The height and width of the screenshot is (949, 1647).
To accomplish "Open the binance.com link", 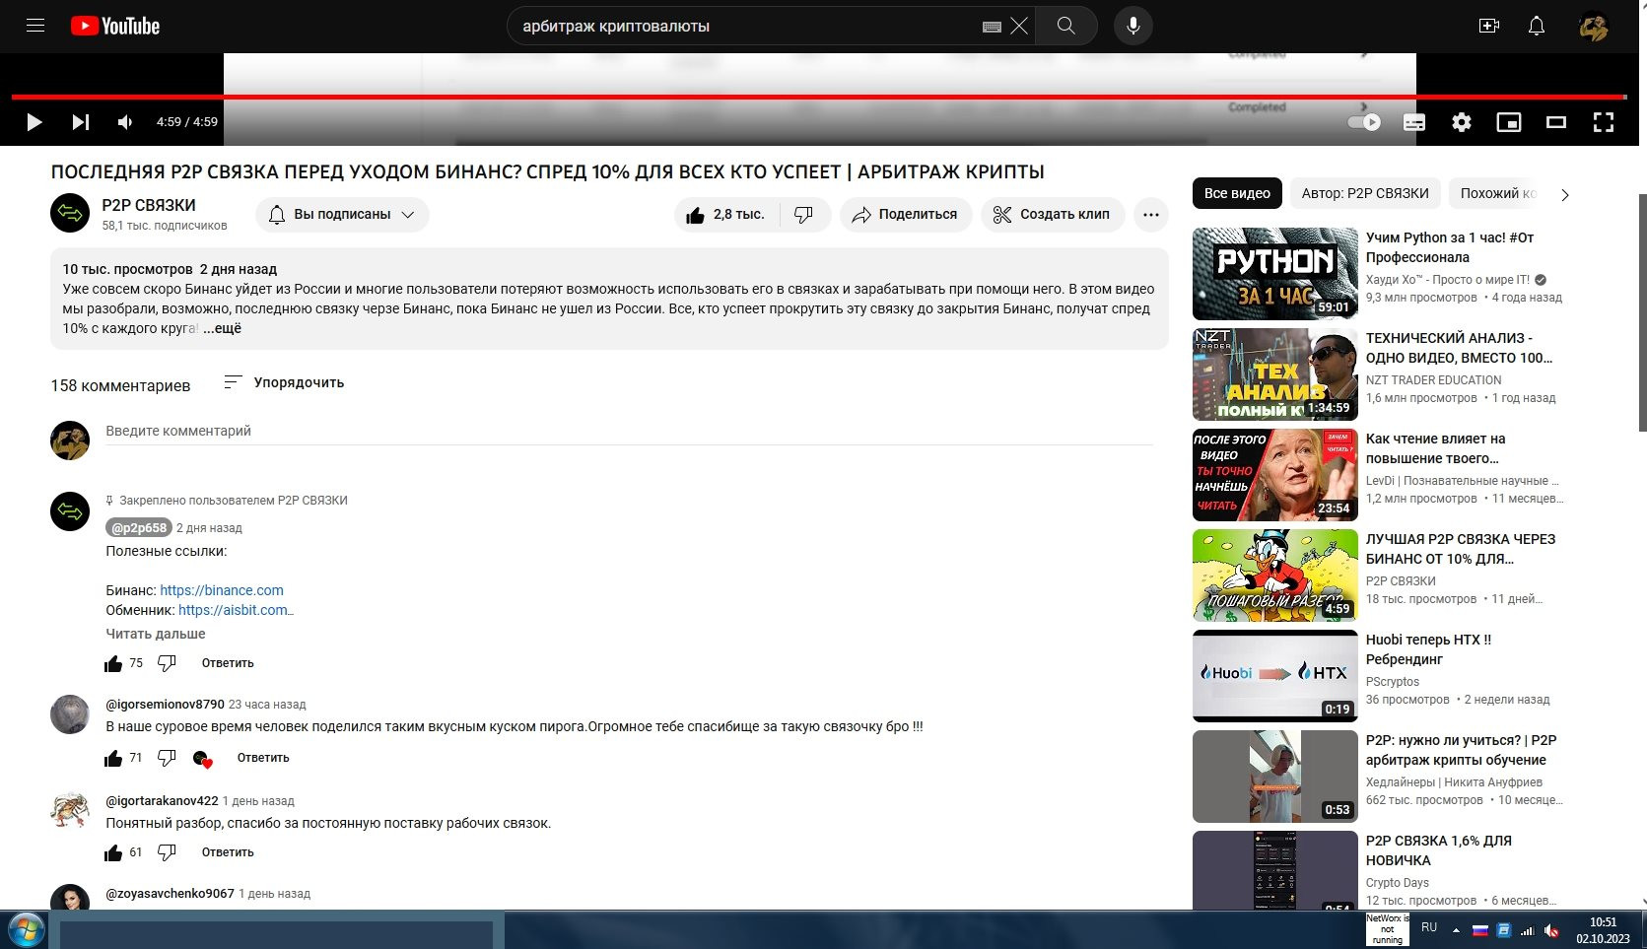I will (x=222, y=590).
